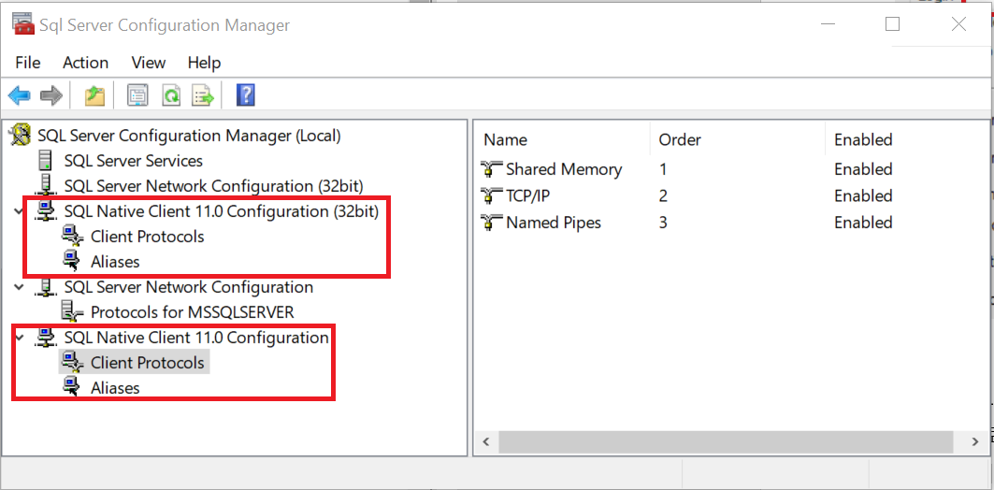Sort by the Order column header
Image resolution: width=994 pixels, height=490 pixels.
point(680,139)
